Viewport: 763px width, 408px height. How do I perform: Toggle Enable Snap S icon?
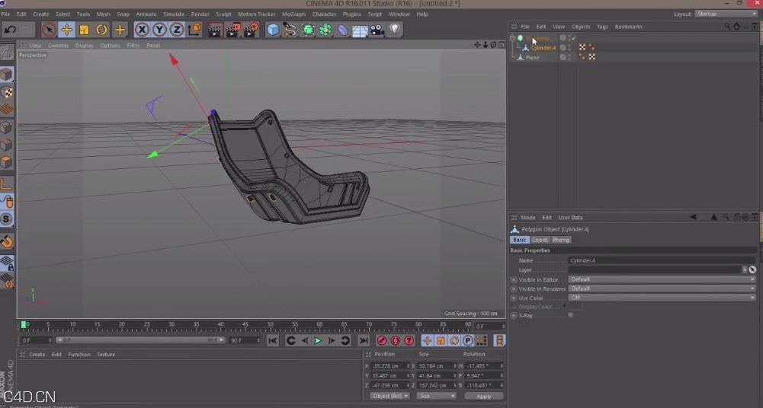point(7,219)
